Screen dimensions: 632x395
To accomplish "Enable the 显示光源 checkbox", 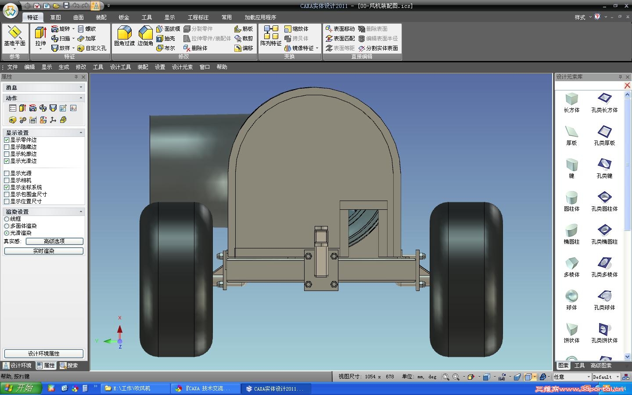I will click(7, 173).
